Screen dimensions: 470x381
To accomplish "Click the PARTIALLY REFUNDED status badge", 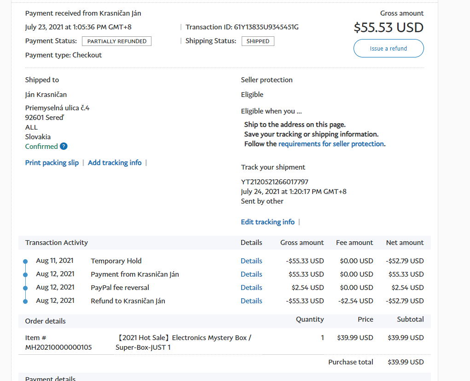I will pyautogui.click(x=116, y=41).
